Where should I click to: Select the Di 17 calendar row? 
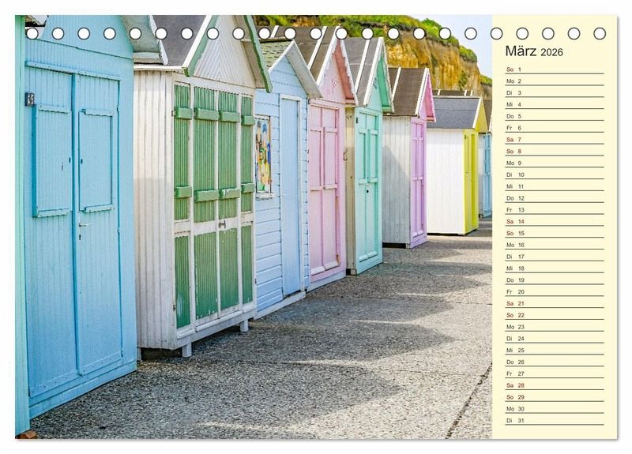(555, 256)
